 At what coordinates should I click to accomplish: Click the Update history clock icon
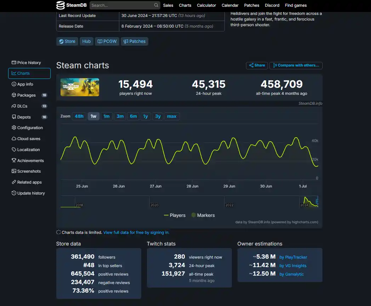click(14, 193)
